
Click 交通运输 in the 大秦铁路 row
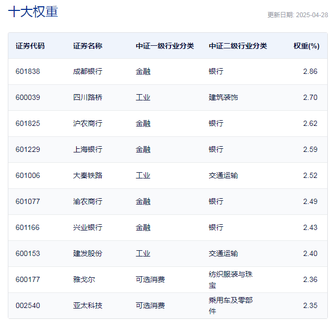coord(223,175)
